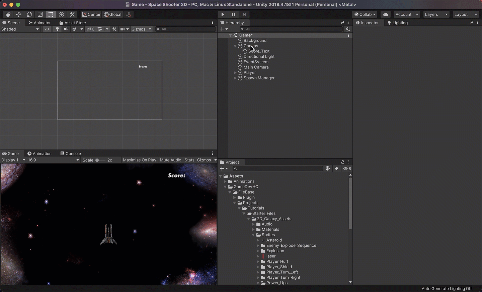
Task: Toggle Center pivot mode button
Action: point(91,14)
